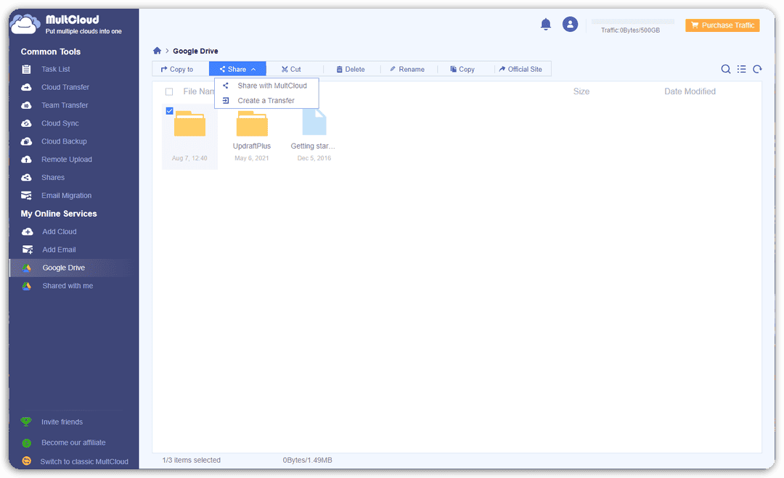Viewport: 784px width, 478px height.
Task: Sort by Date Modified column header
Action: pos(690,91)
